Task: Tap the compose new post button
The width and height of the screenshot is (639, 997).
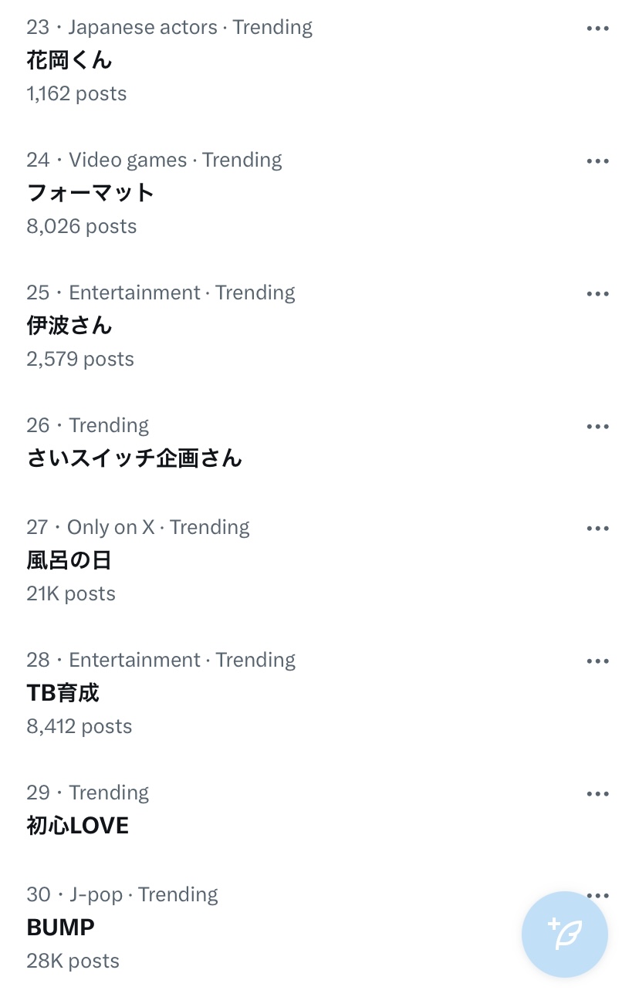Action: coord(565,934)
